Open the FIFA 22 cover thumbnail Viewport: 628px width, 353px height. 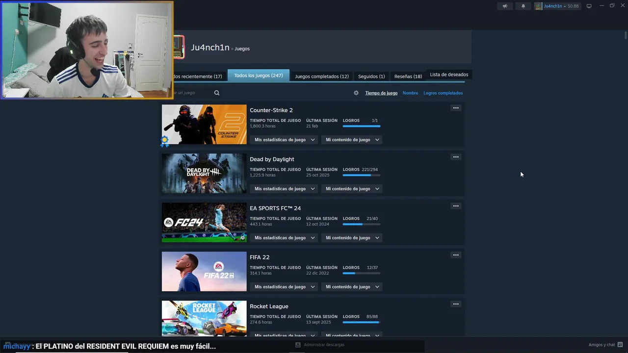pyautogui.click(x=204, y=272)
